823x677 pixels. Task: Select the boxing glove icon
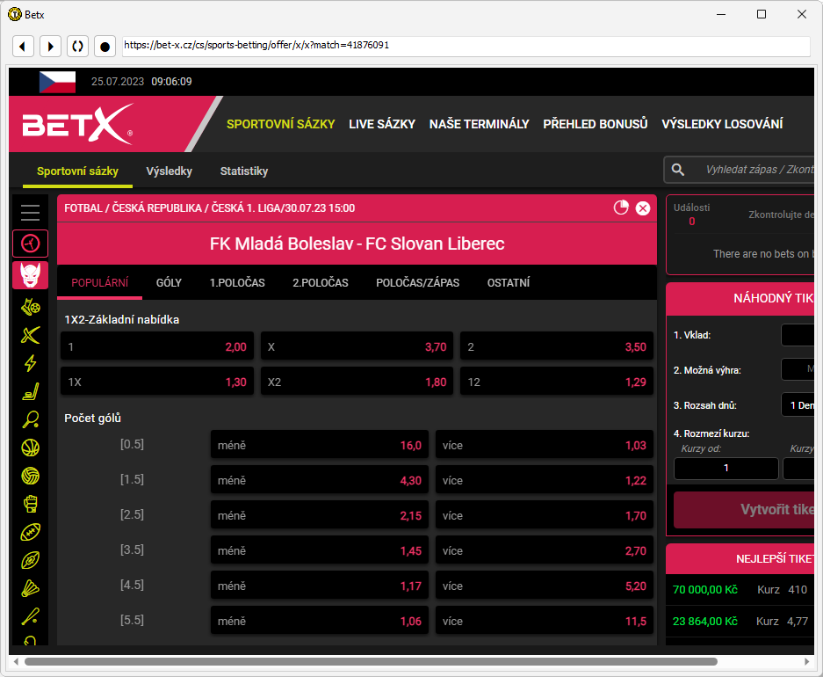coord(31,504)
